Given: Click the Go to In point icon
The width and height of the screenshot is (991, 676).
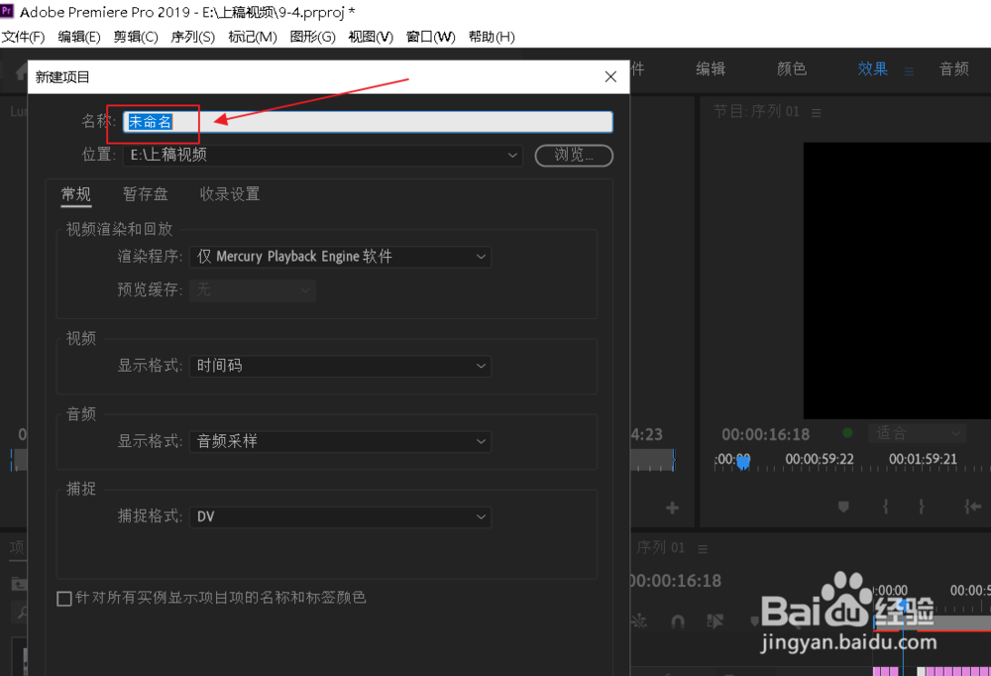Looking at the screenshot, I should click(x=973, y=507).
